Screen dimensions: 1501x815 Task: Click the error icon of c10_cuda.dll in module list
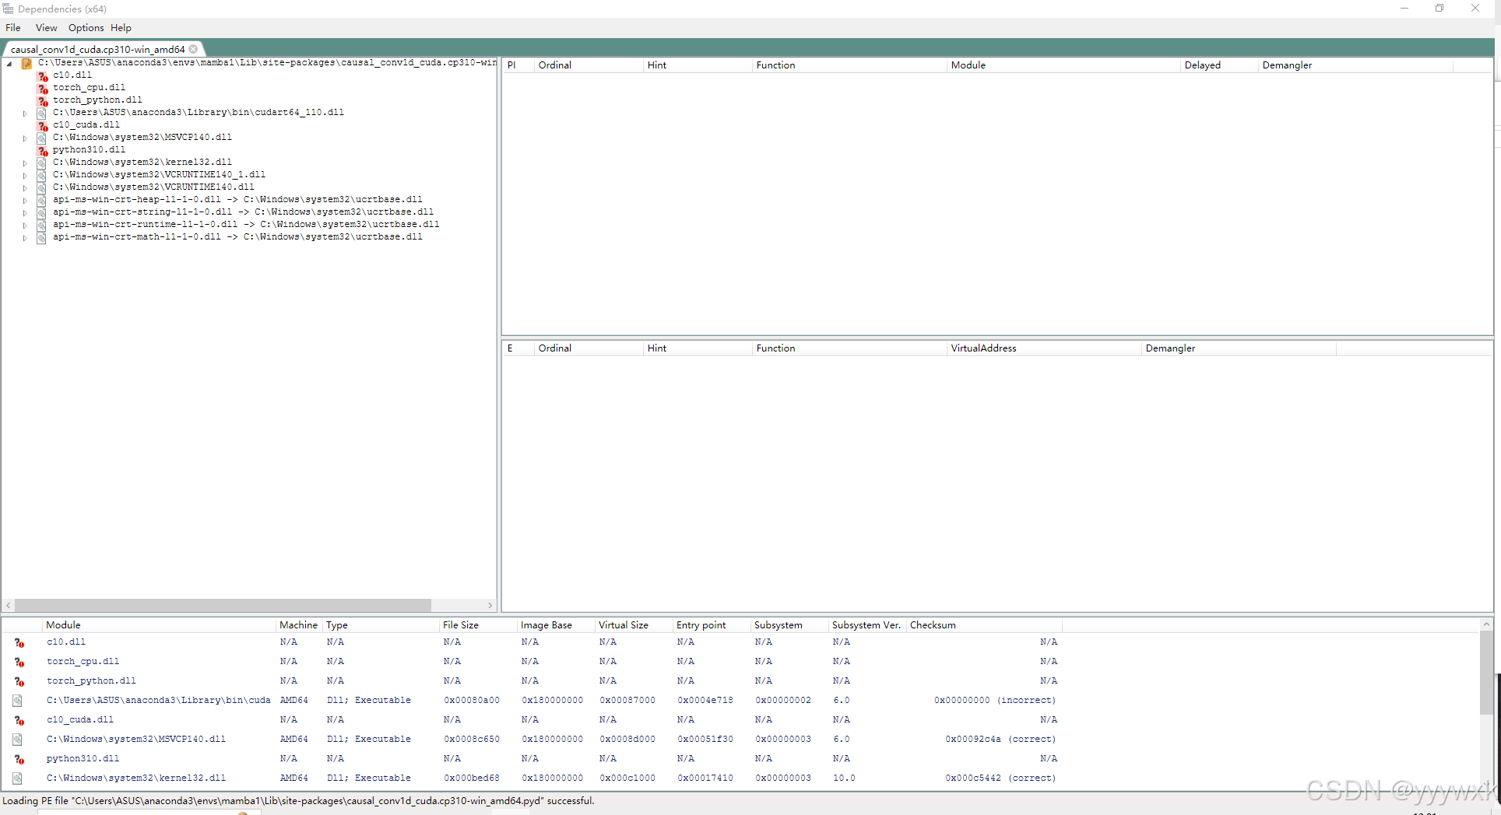pos(19,720)
